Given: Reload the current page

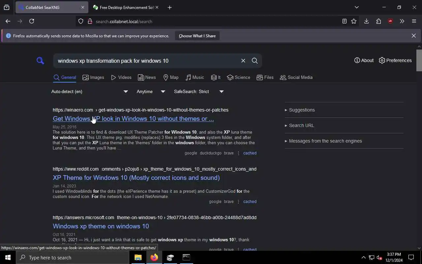Looking at the screenshot, I should point(32,21).
